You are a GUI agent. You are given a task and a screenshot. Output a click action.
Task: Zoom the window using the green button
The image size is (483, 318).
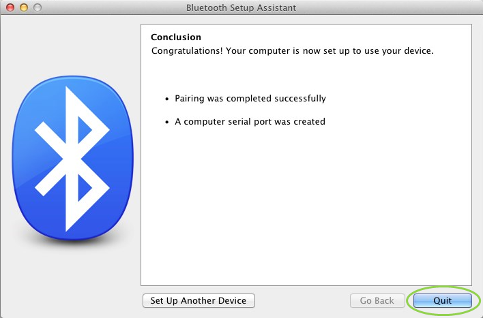pyautogui.click(x=38, y=7)
